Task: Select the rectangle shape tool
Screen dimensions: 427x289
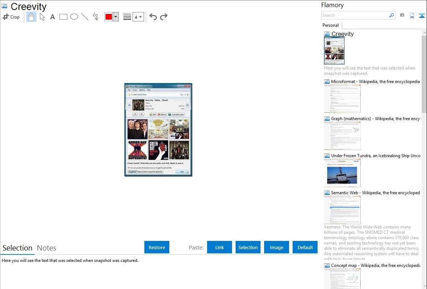Action: 63,17
